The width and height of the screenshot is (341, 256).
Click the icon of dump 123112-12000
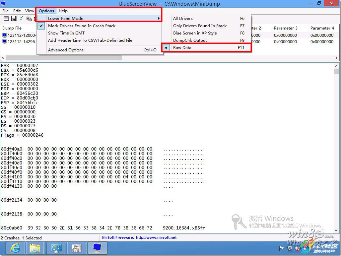click(4, 35)
